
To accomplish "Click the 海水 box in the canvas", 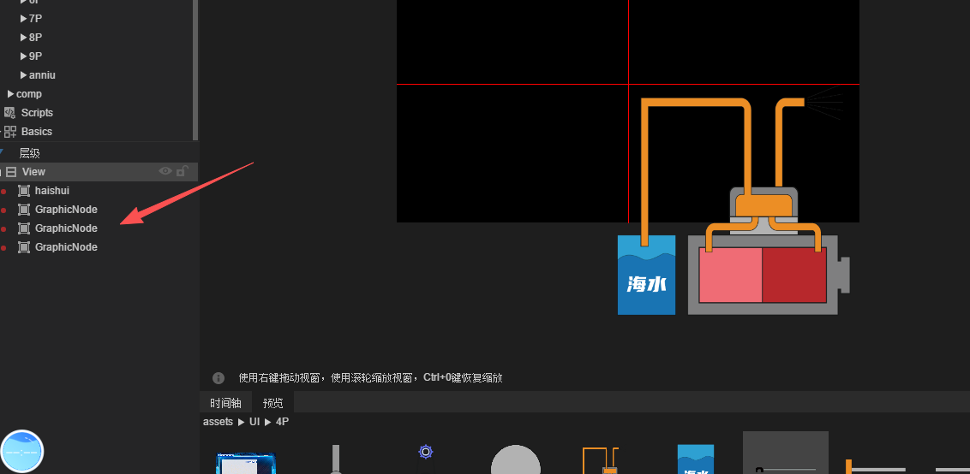I will coord(646,276).
